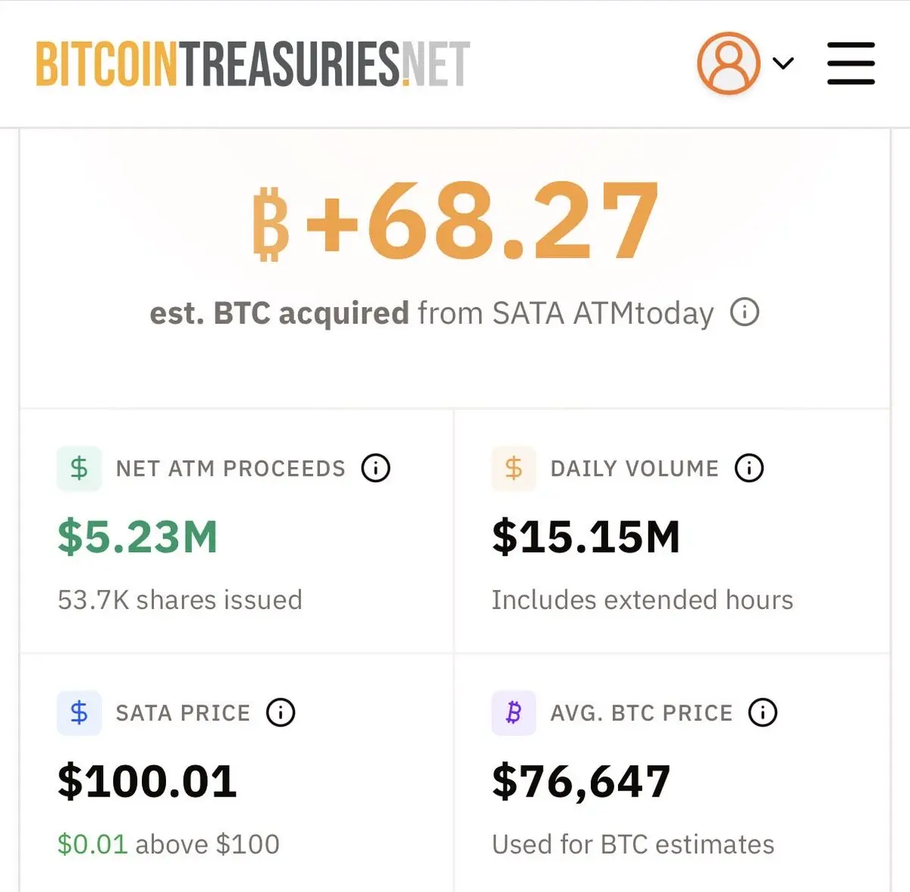Viewport: 910px width, 892px height.
Task: Open the hamburger navigation menu
Action: coord(851,63)
